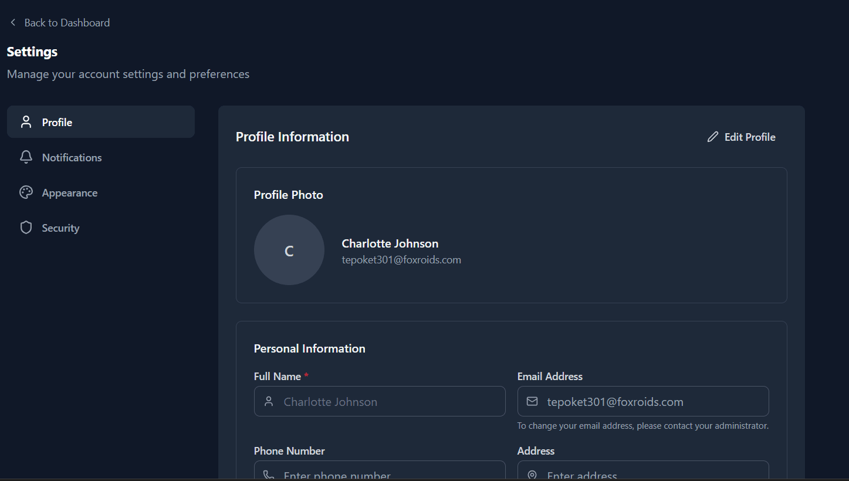Click the Back to Dashboard link
The width and height of the screenshot is (849, 481).
point(67,22)
